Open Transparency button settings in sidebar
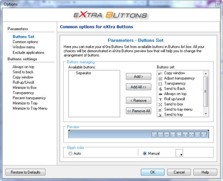This screenshot has width=223, height=181. click(x=23, y=93)
